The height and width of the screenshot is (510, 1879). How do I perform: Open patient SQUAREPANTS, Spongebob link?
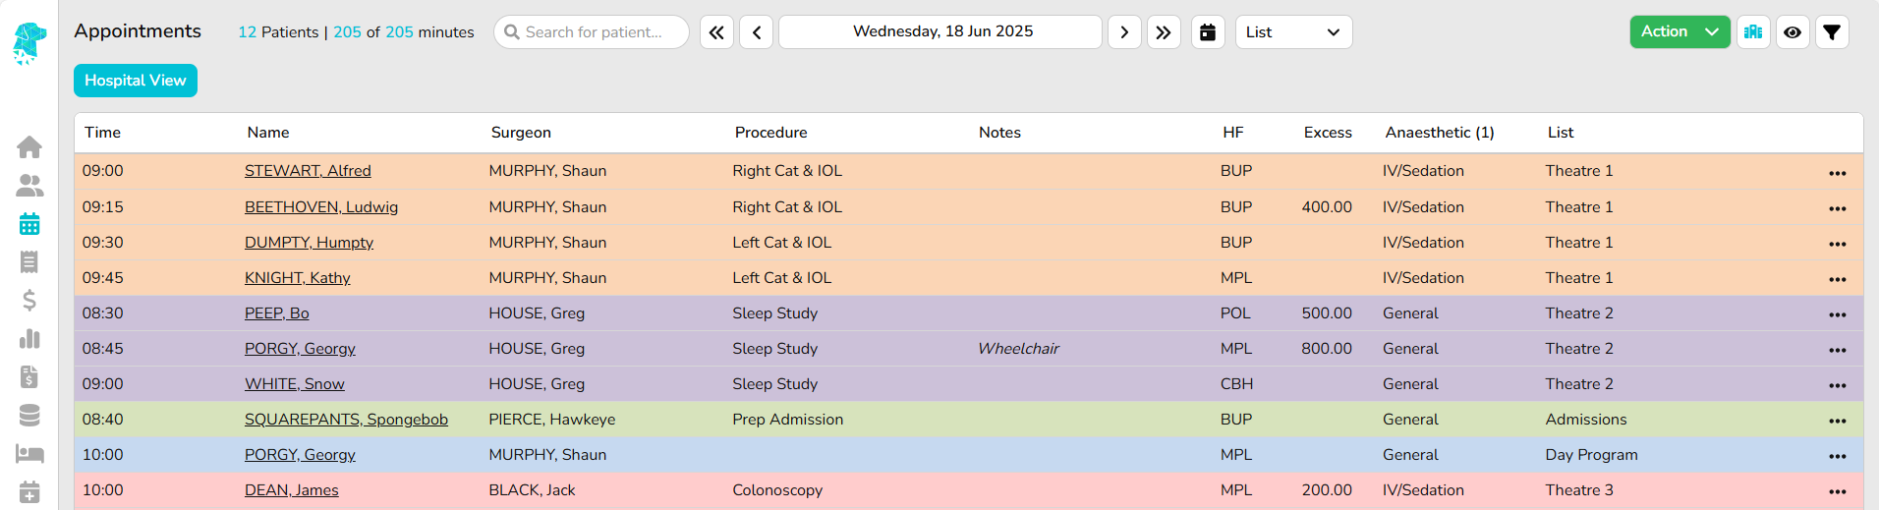click(x=346, y=420)
